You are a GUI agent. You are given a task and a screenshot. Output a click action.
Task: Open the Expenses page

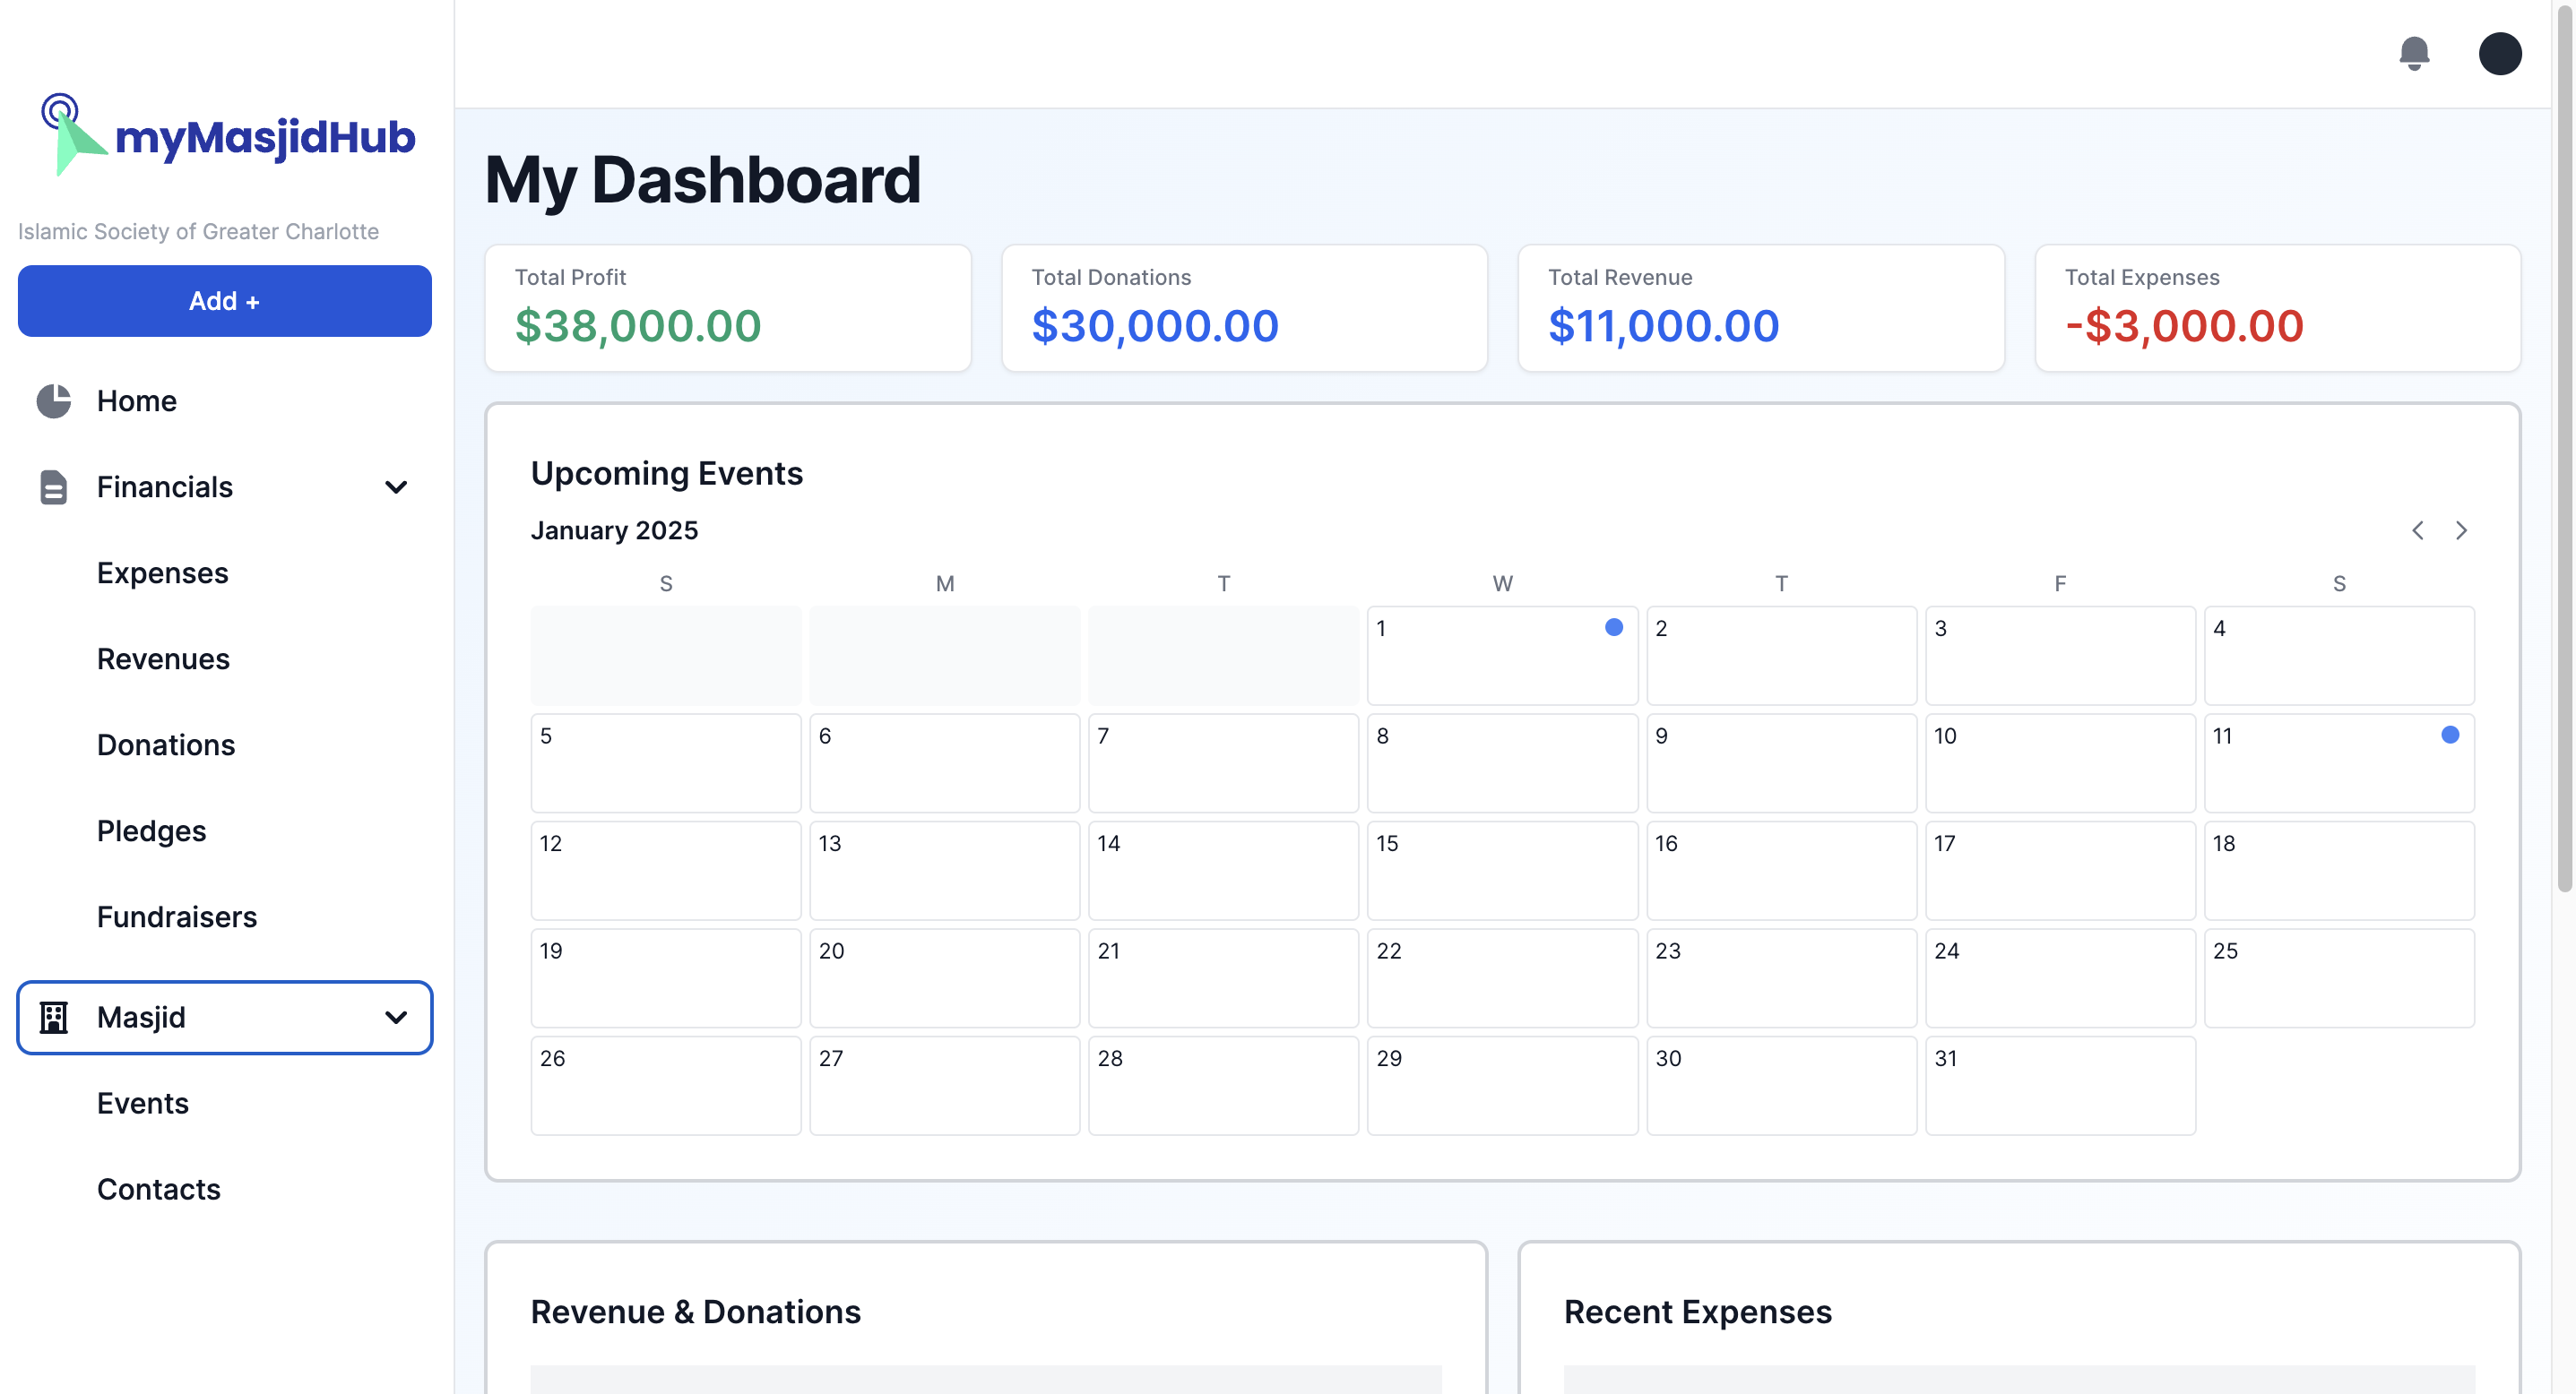[x=225, y=572]
